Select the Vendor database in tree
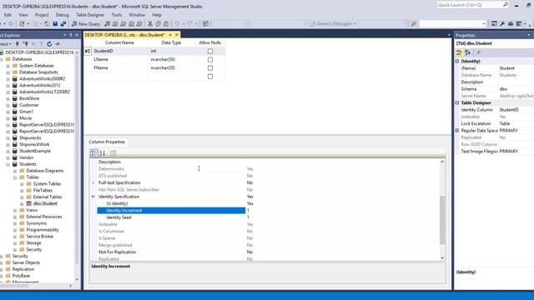Viewport: 534px width, 300px height. [26, 157]
